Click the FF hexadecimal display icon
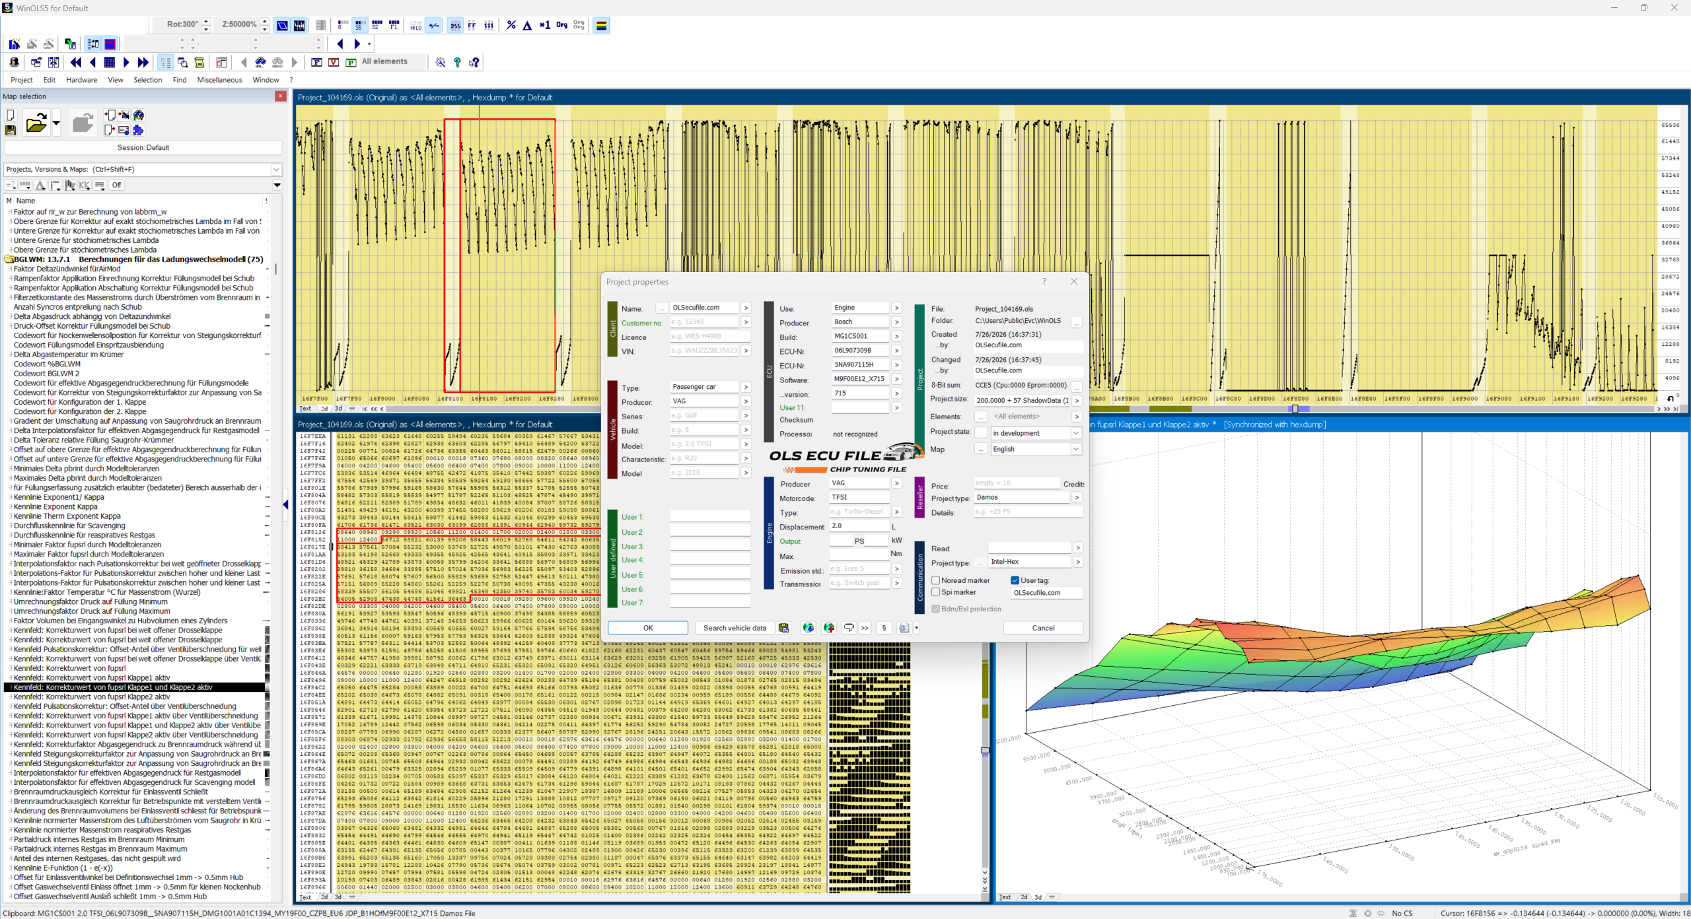Viewport: 1691px width, 919px height. click(472, 25)
